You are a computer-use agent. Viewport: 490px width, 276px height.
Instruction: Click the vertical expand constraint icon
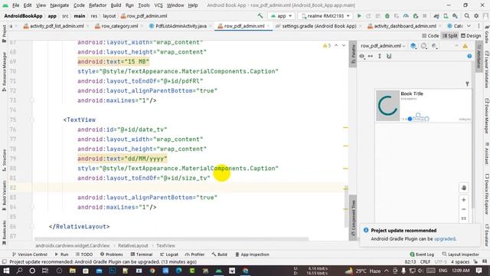(380, 56)
